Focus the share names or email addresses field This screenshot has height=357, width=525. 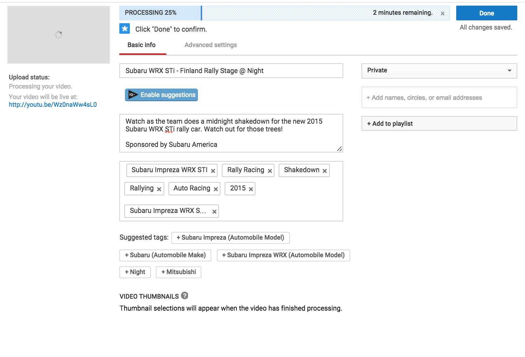pyautogui.click(x=439, y=97)
